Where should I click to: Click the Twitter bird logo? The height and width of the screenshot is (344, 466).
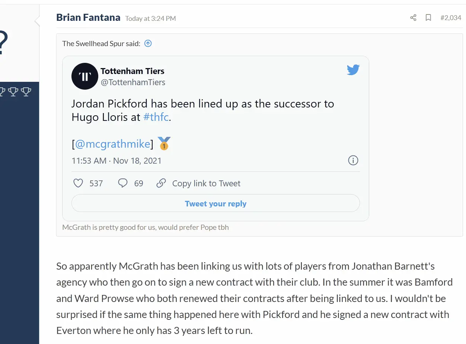coord(353,70)
